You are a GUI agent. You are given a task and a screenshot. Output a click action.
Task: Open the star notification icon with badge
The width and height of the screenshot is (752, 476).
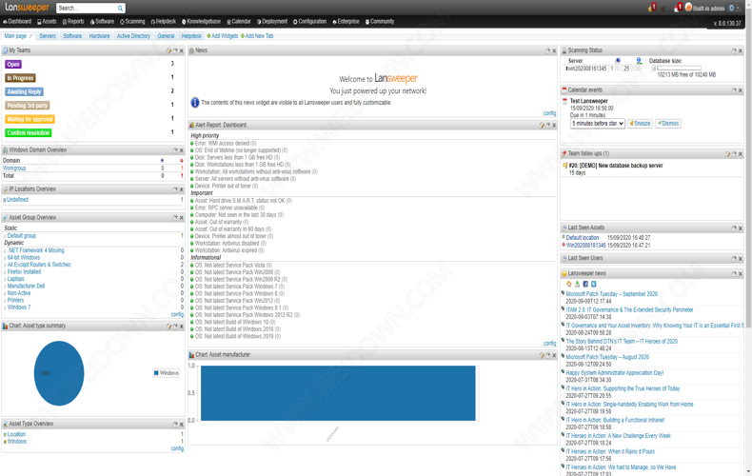pos(652,8)
